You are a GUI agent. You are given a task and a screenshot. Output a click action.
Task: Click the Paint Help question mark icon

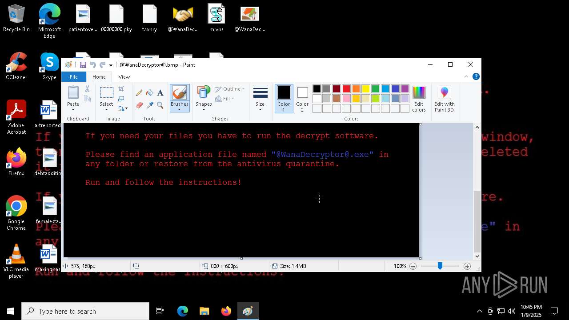pos(476,76)
